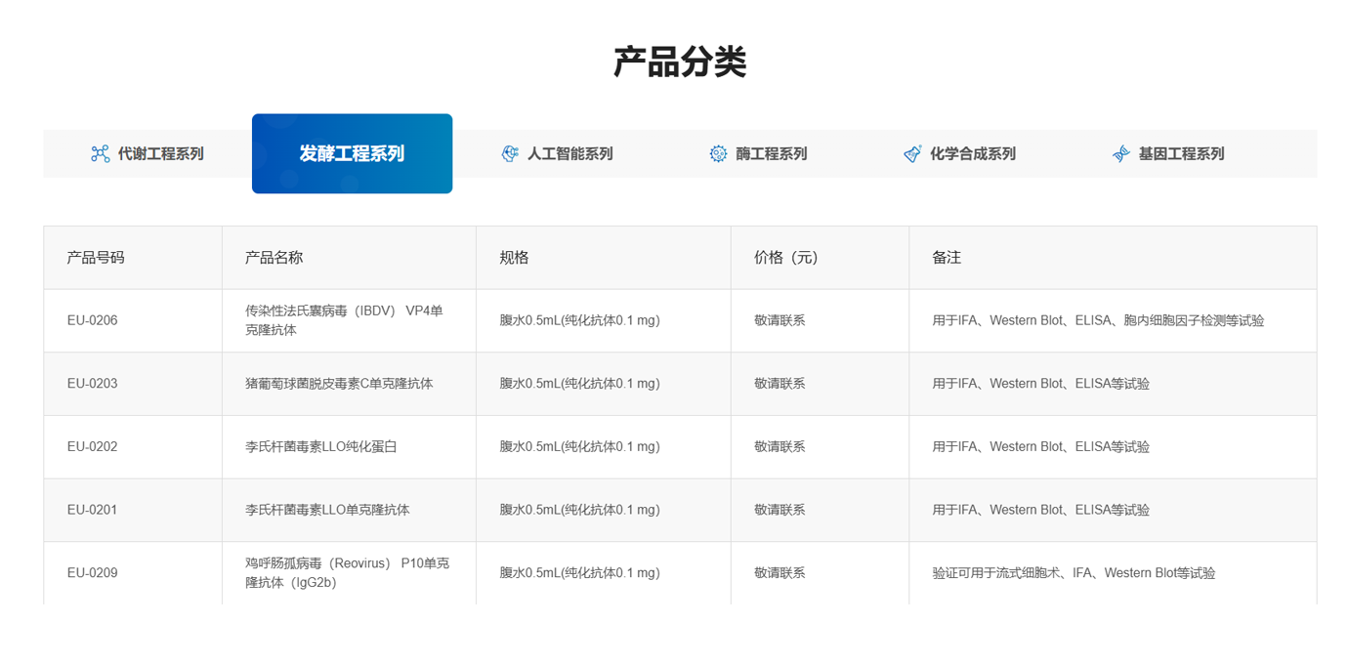Click the 价格（元） column header
Viewport: 1348px width, 664px height.
pos(786,258)
